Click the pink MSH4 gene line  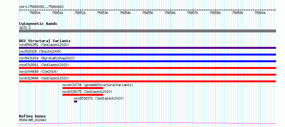coord(147,123)
